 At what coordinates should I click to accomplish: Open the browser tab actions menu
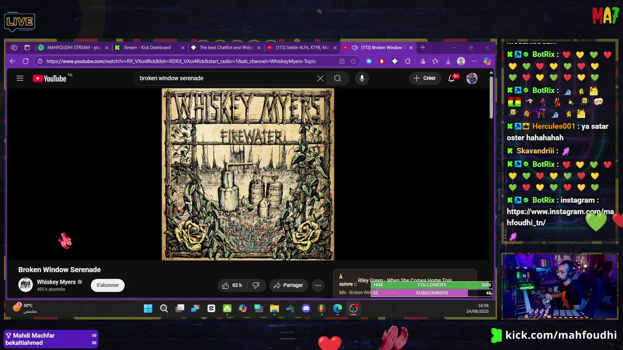tap(27, 48)
